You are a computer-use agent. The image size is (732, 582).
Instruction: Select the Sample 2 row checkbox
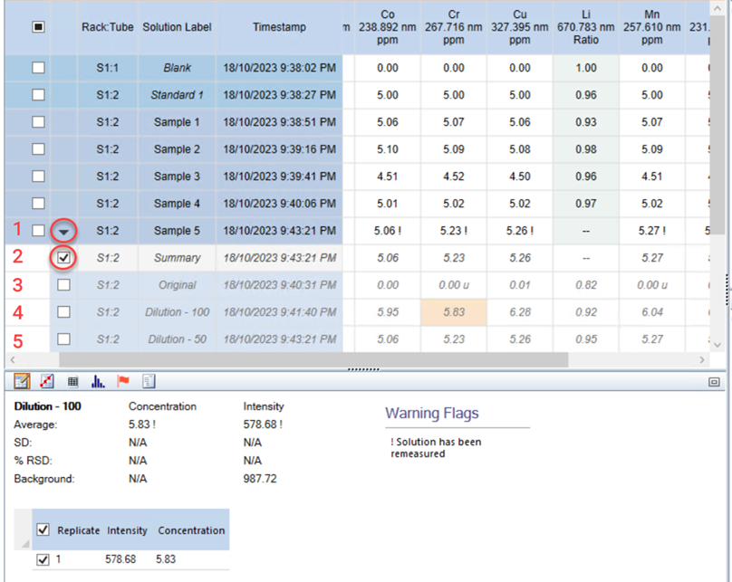[38, 149]
